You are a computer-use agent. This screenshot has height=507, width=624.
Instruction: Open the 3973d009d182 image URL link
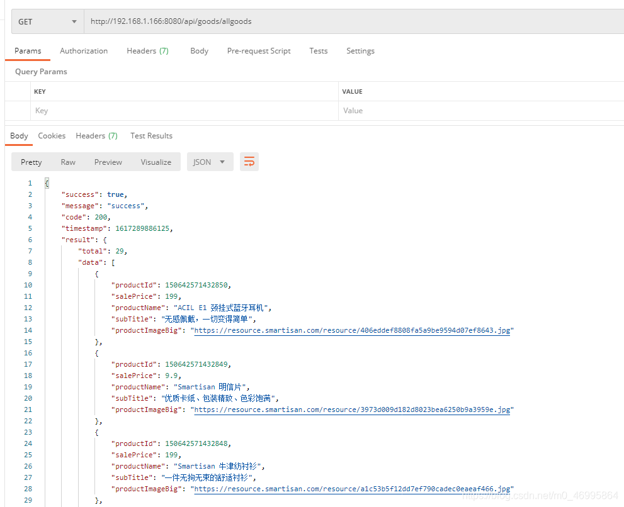(352, 409)
